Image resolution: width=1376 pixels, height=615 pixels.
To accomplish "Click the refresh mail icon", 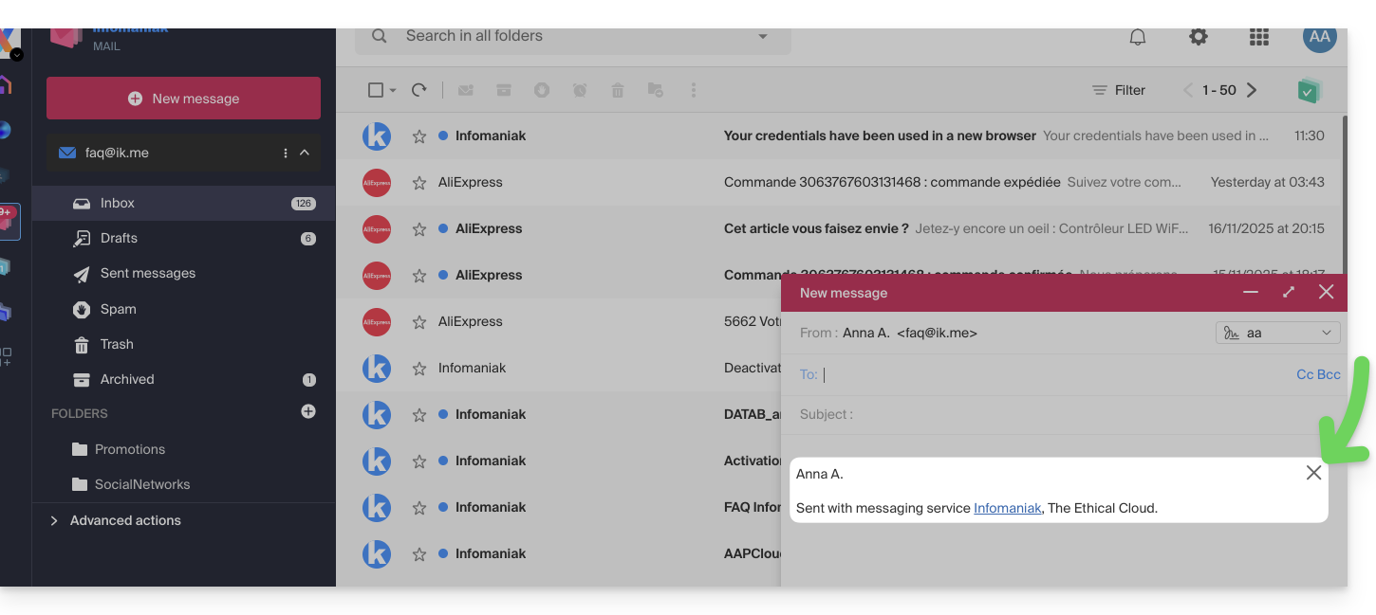I will (418, 90).
